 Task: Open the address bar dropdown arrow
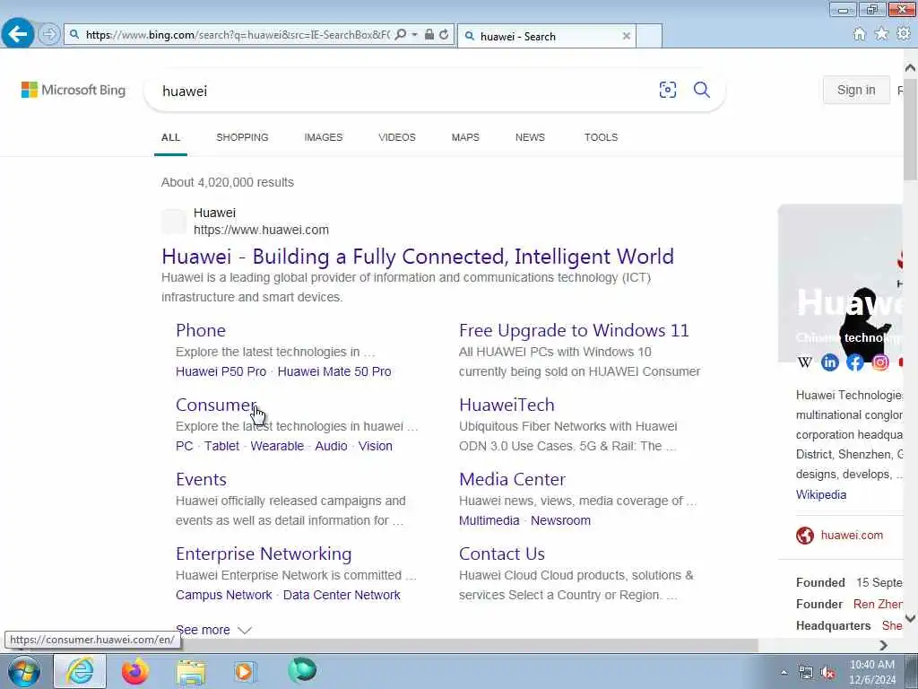click(x=414, y=35)
